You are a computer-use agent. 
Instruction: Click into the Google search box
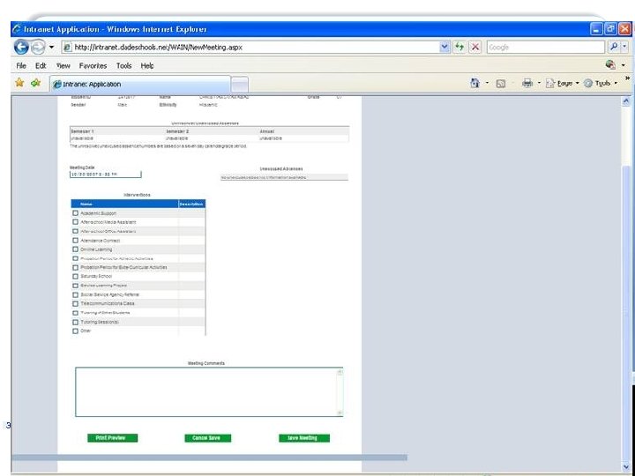click(546, 48)
